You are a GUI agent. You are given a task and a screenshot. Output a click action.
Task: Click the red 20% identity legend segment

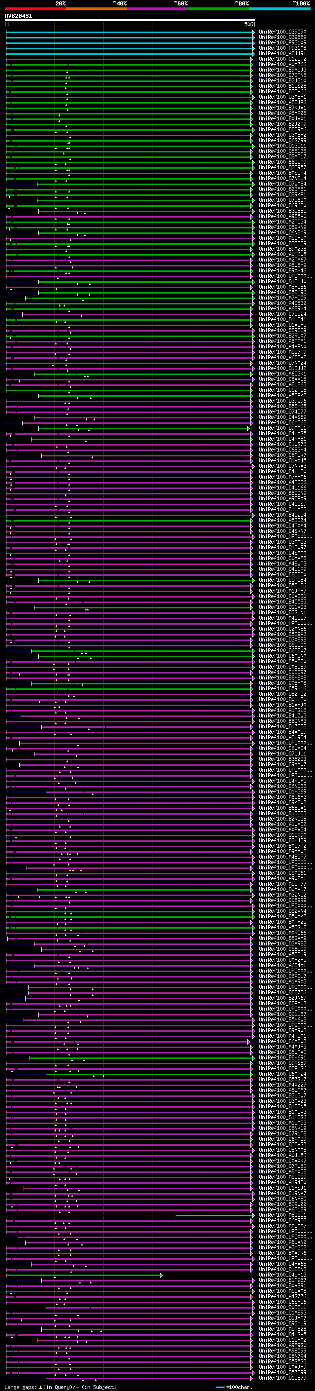point(35,9)
